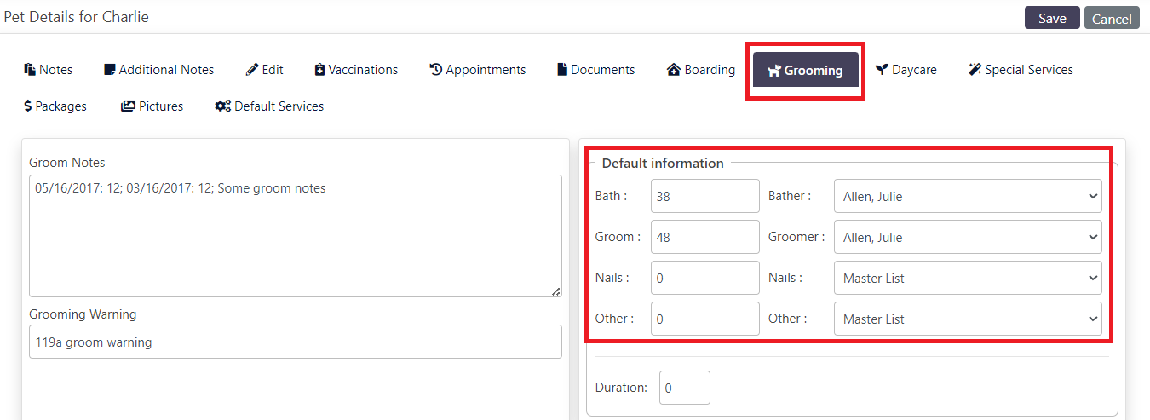
Task: Open the Documents file icon
Action: pyautogui.click(x=562, y=70)
